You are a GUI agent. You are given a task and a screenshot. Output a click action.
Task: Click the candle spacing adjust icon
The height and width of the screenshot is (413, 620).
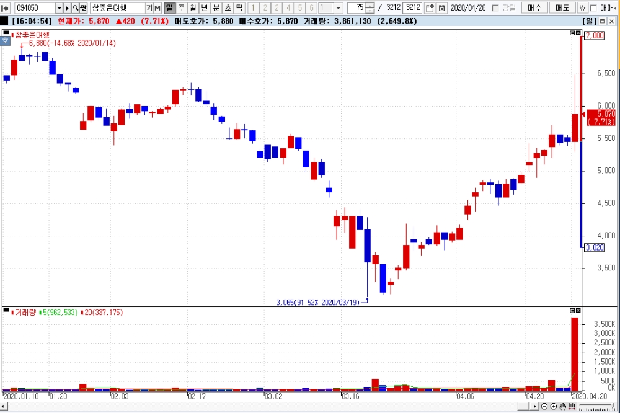(572, 406)
